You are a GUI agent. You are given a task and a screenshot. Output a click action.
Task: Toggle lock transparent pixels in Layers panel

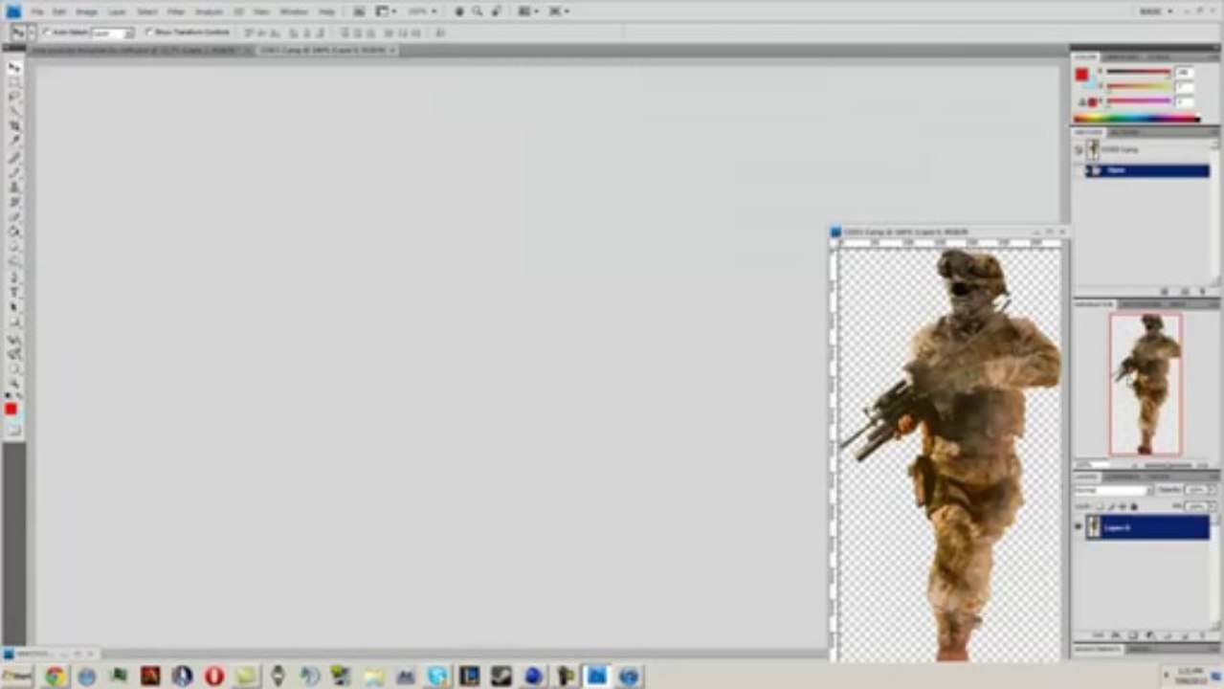(1101, 507)
